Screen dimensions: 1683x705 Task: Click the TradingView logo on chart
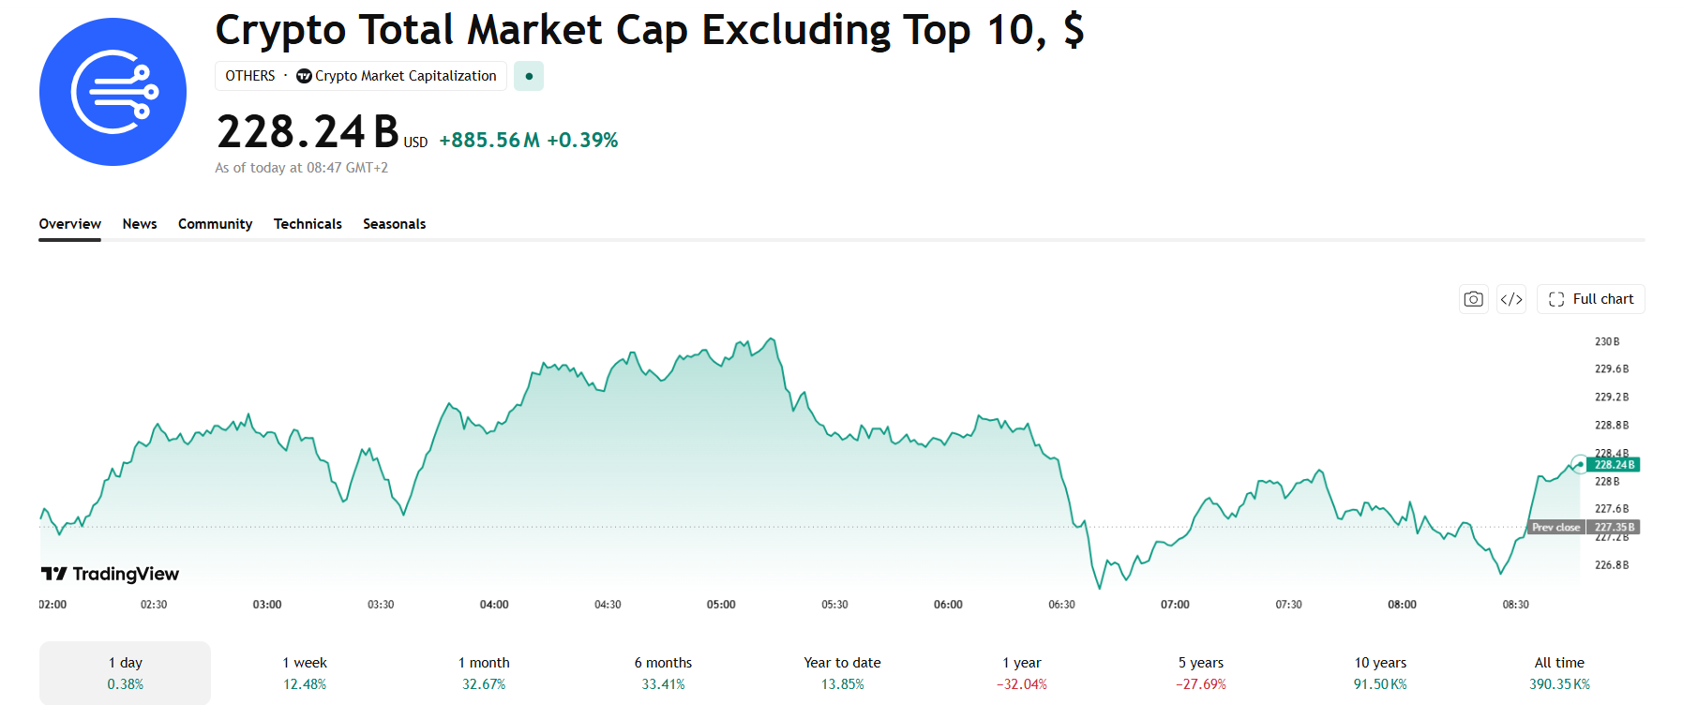tap(110, 574)
